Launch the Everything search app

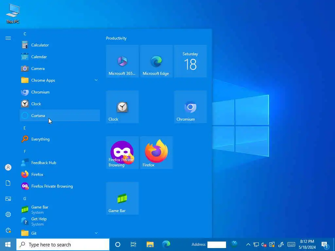[x=60, y=139]
